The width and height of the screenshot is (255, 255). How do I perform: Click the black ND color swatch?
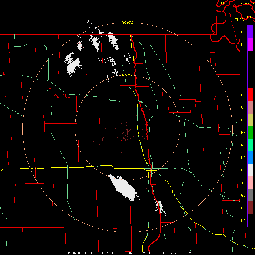click(250, 220)
